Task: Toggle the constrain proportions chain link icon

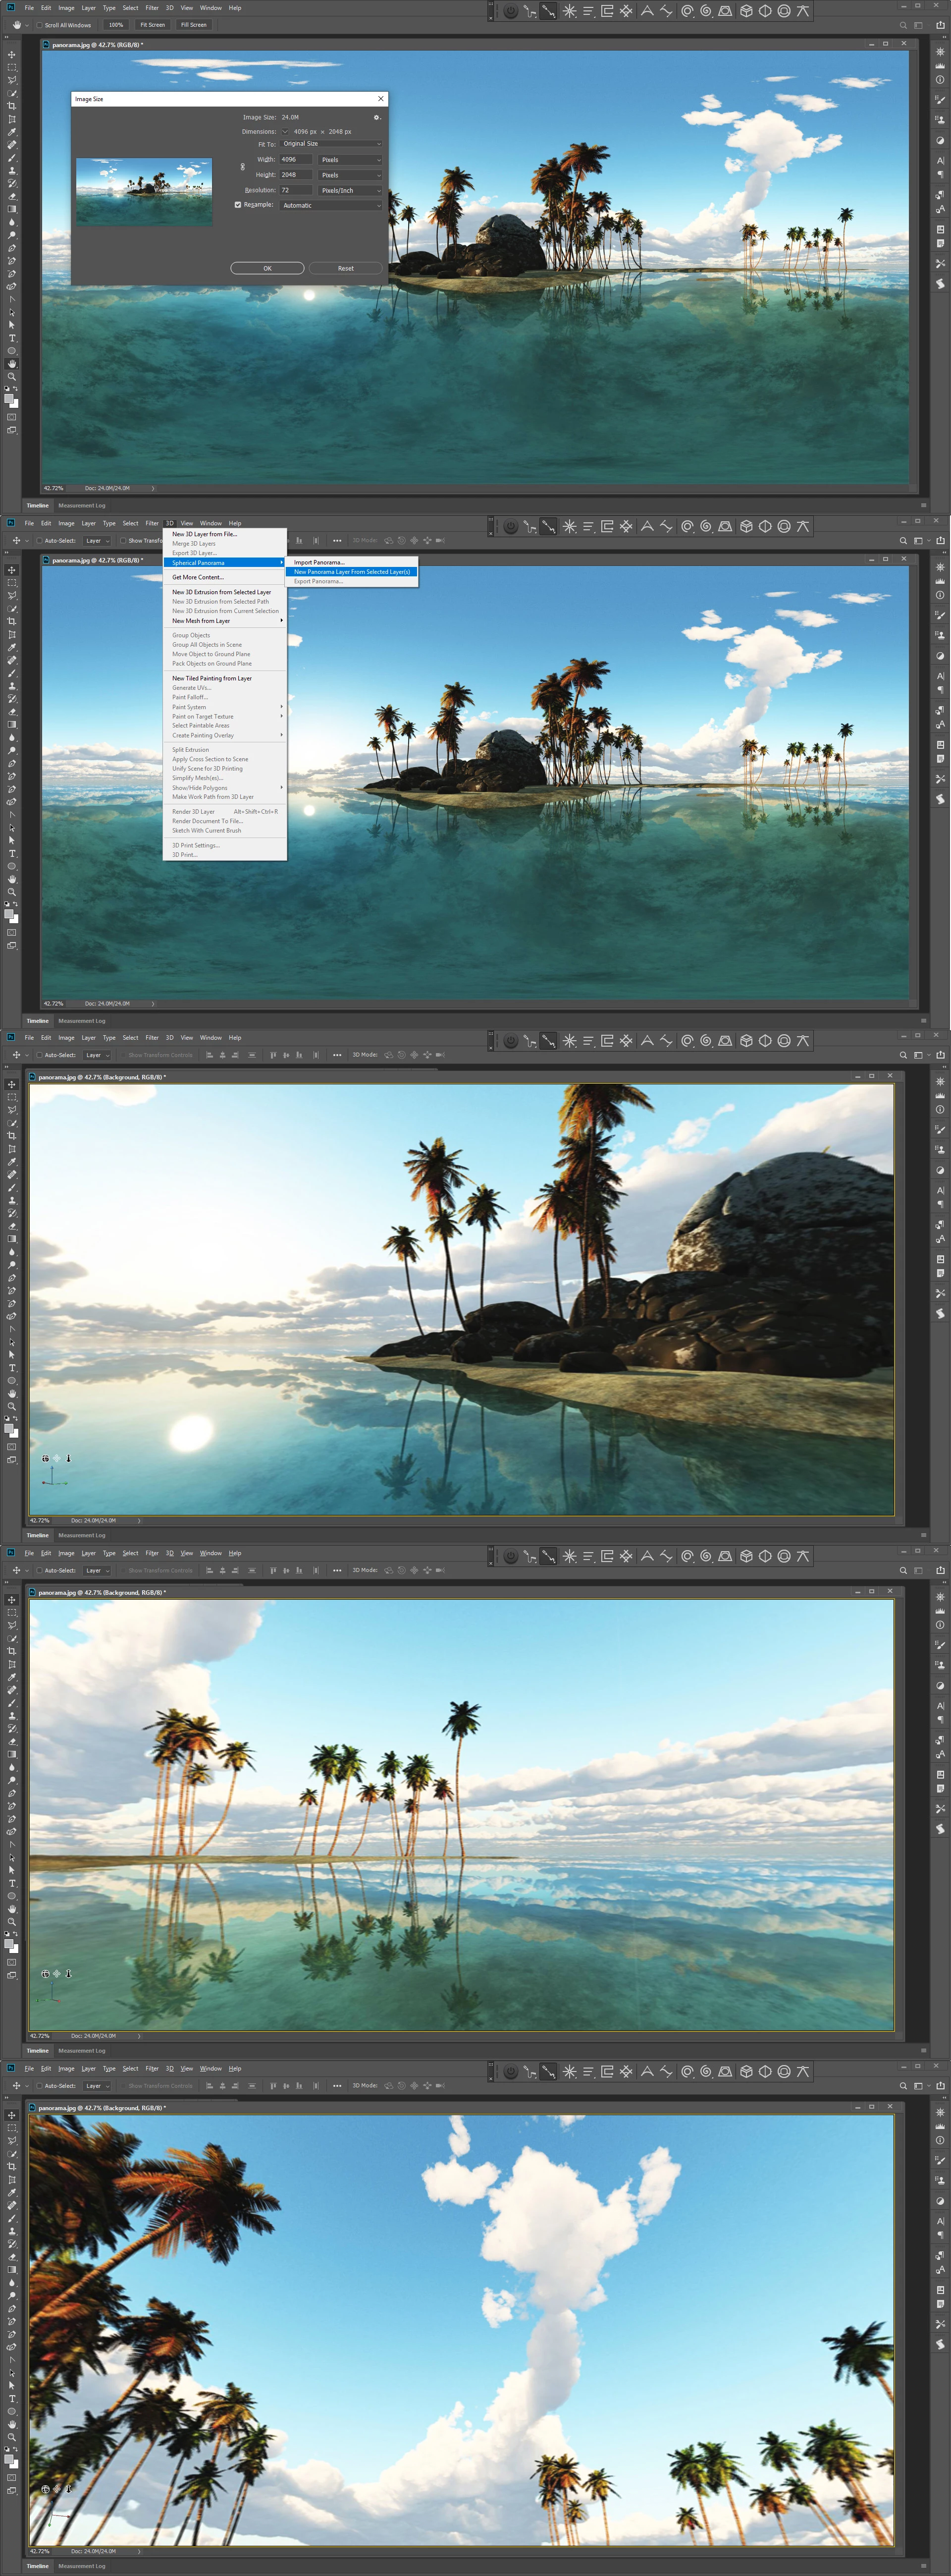Action: [x=243, y=167]
